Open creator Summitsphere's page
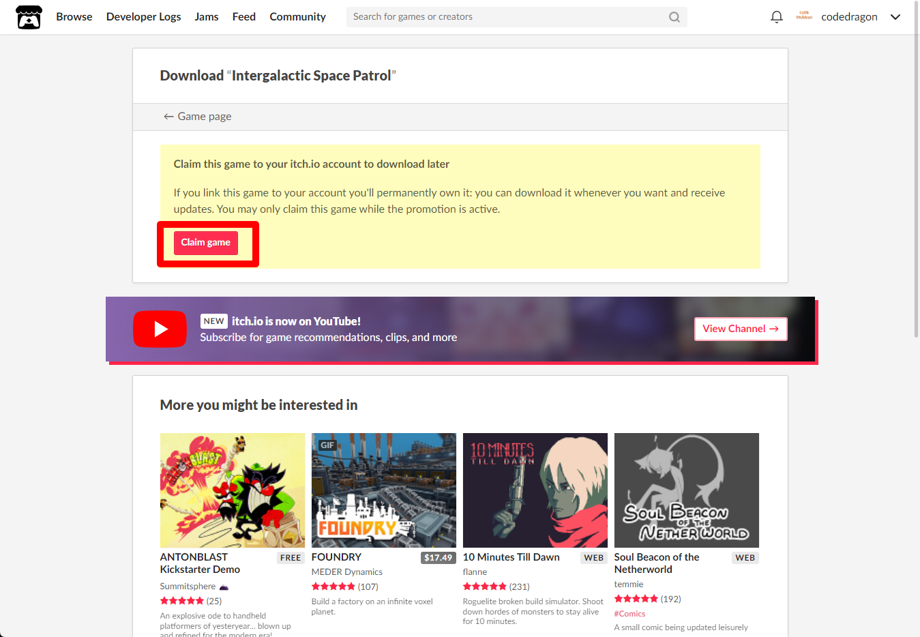The image size is (920, 637). 188,587
